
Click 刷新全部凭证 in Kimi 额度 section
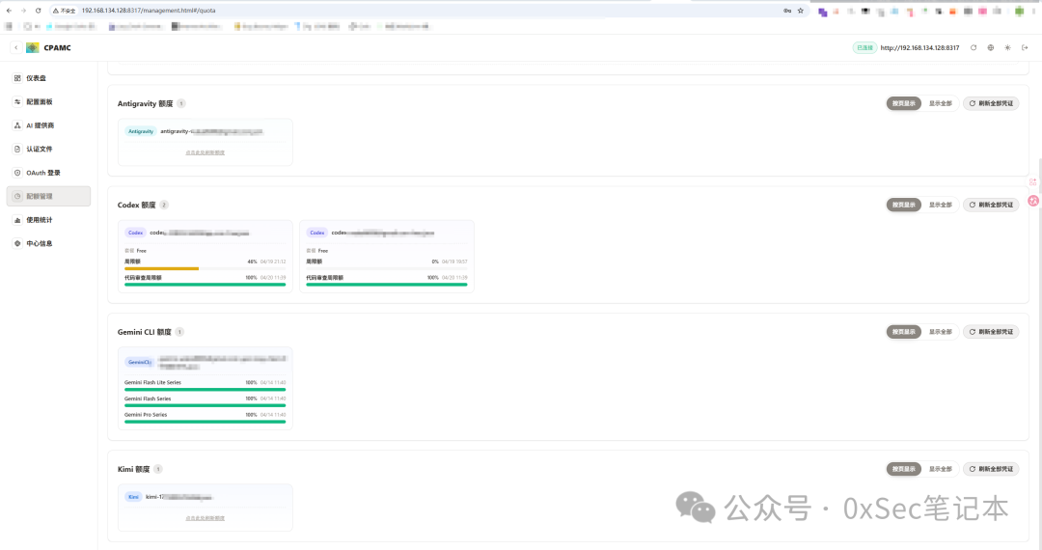pyautogui.click(x=991, y=469)
